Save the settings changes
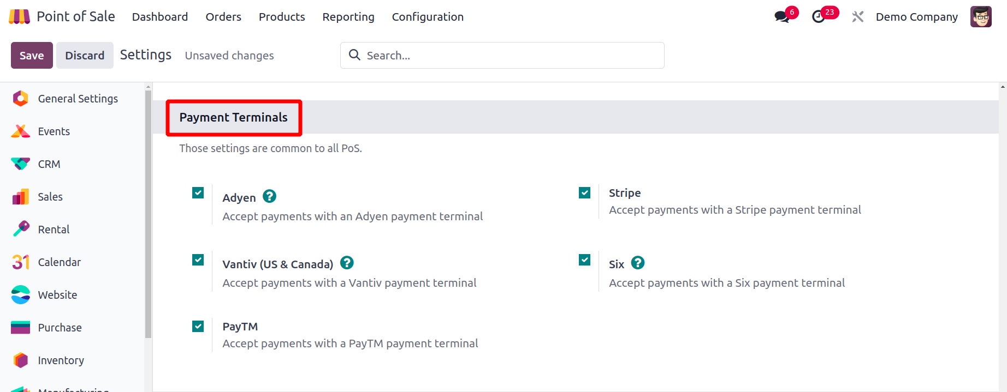1007x392 pixels. point(32,55)
